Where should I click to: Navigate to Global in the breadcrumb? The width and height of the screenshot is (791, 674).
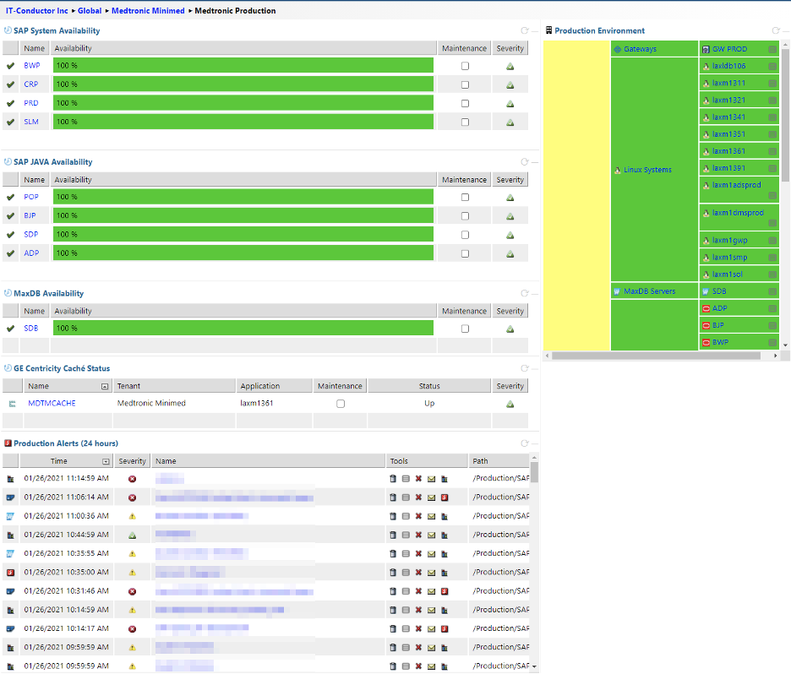(90, 11)
